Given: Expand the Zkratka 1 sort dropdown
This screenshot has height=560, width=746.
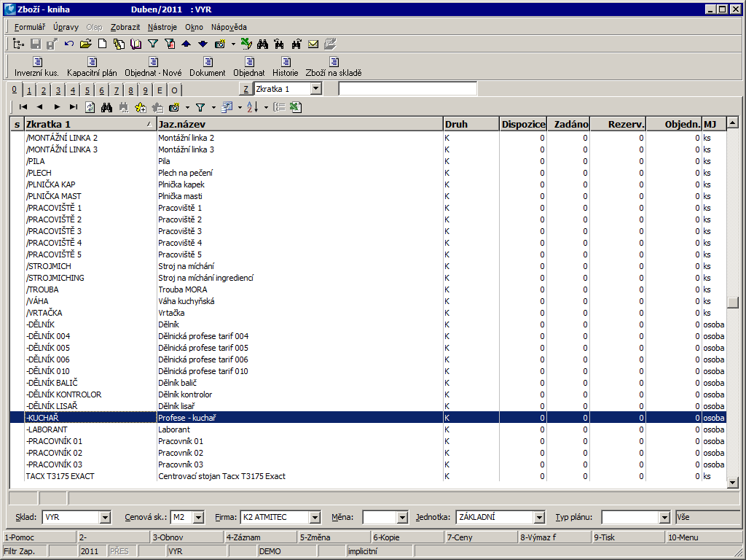Looking at the screenshot, I should [x=315, y=89].
